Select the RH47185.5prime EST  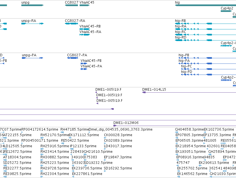click(x=62, y=132)
